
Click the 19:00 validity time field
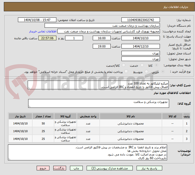coord(102,46)
